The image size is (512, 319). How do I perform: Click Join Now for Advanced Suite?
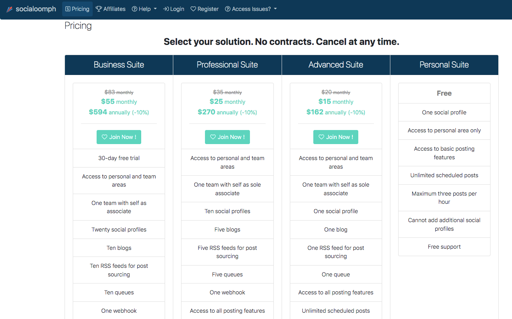point(336,137)
